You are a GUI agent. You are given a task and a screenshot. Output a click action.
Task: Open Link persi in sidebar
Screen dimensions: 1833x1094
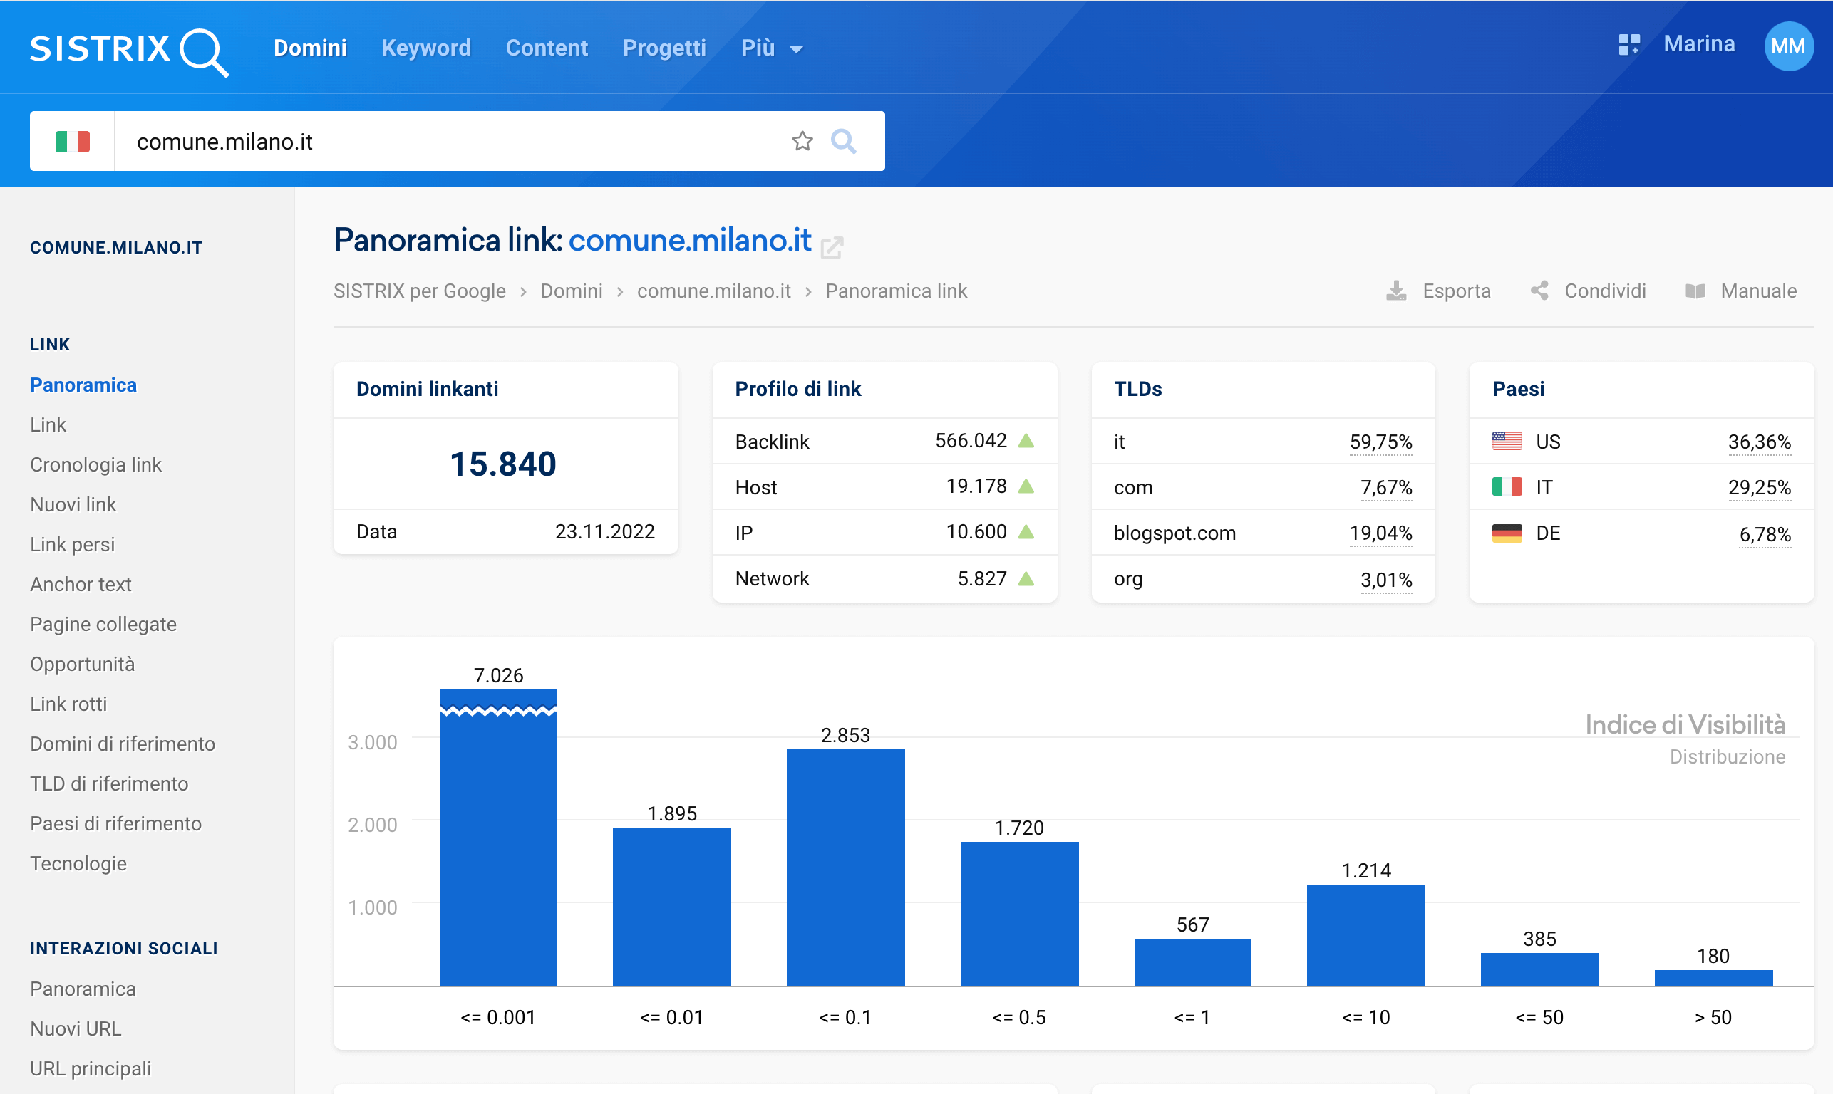click(72, 544)
